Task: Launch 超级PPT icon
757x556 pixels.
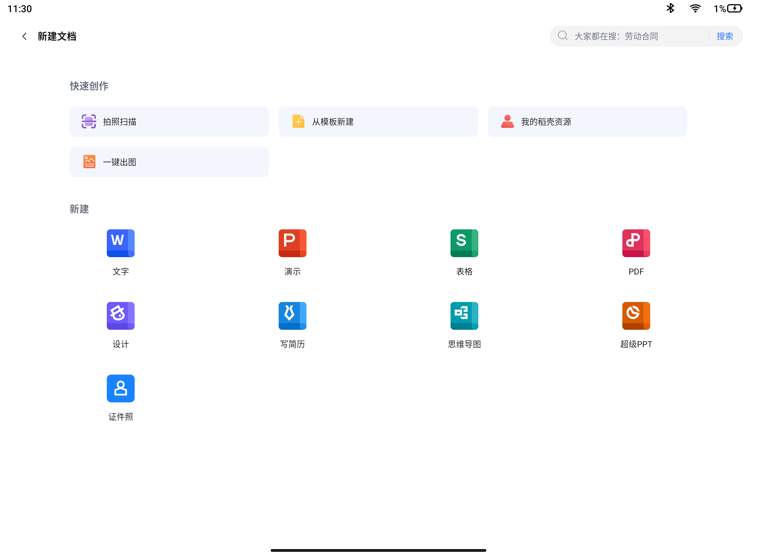Action: [636, 316]
